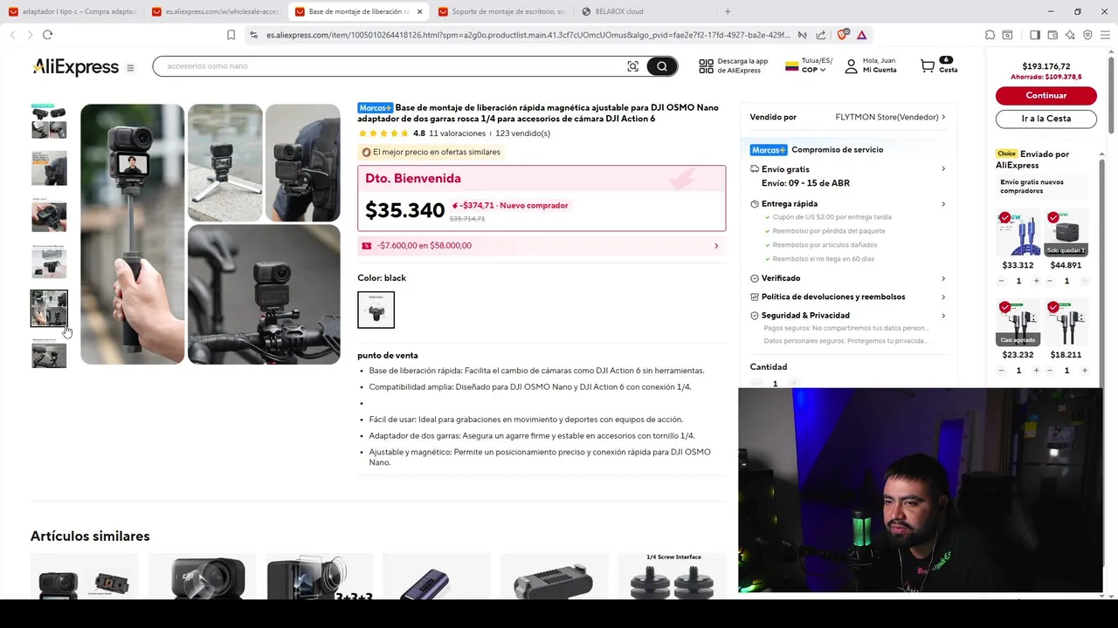Close the active 'Base de montaje' tab
Viewport: 1118px width, 628px height.
coord(419,11)
